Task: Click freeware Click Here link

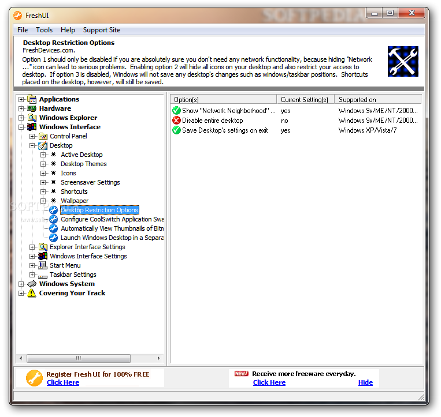Action: point(269,382)
